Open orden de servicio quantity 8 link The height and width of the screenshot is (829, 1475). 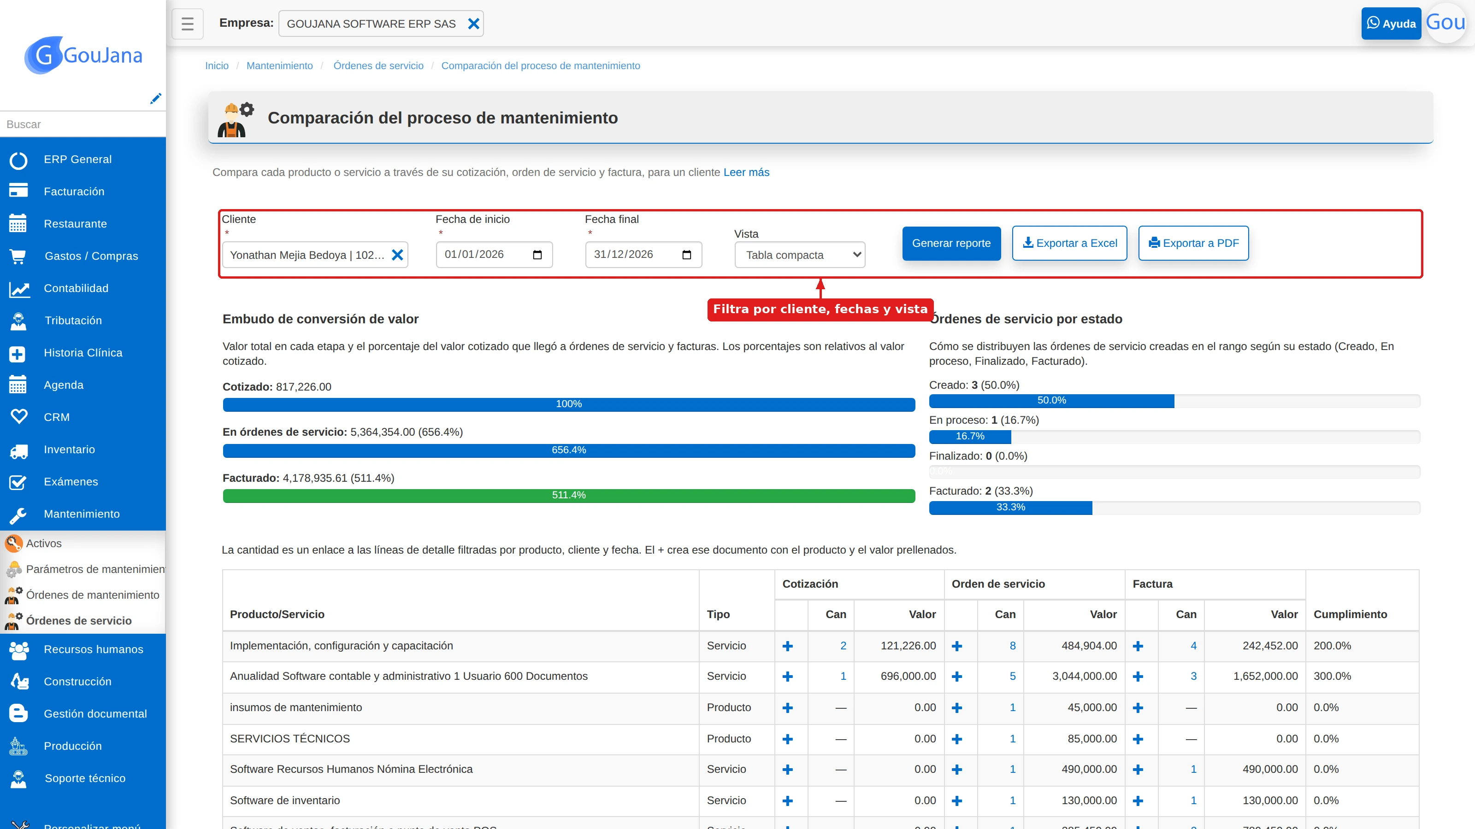click(1012, 645)
